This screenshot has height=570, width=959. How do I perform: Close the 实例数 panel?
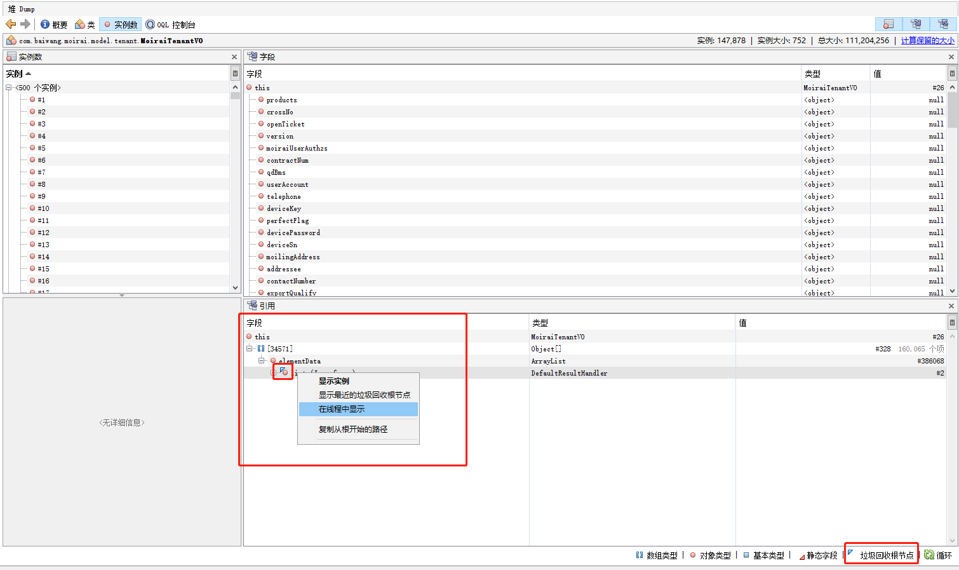(234, 57)
